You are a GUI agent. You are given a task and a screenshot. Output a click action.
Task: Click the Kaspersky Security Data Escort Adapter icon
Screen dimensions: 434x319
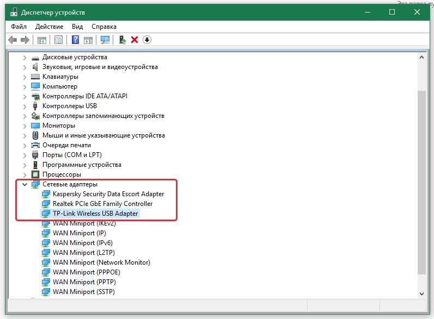point(46,194)
